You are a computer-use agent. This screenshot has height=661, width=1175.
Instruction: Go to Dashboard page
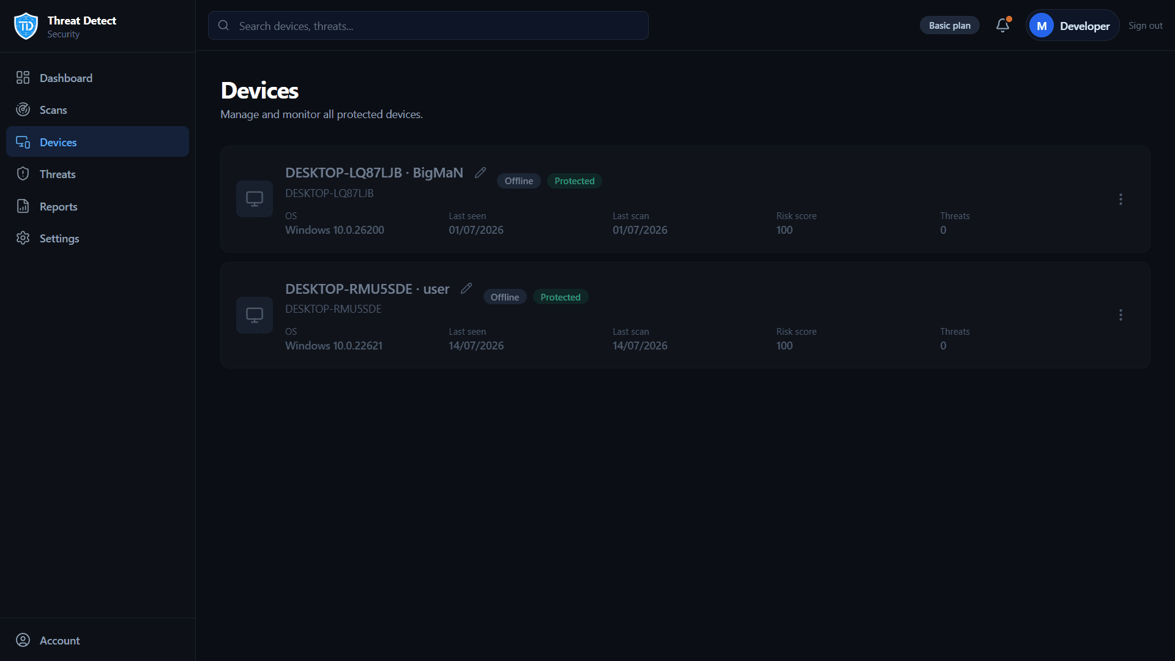[97, 78]
